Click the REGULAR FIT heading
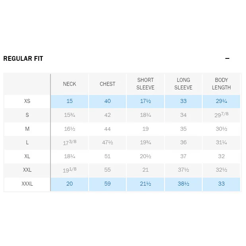 (x=23, y=58)
